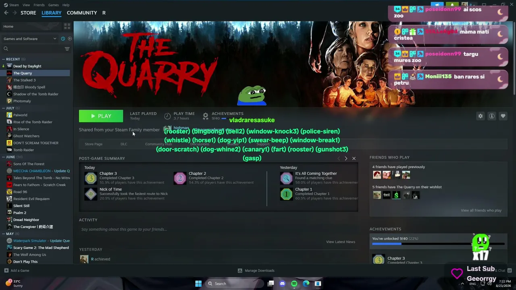Screen dimensions: 516x290
Task: Collapse the JUNE games section
Action: [x=4, y=157]
